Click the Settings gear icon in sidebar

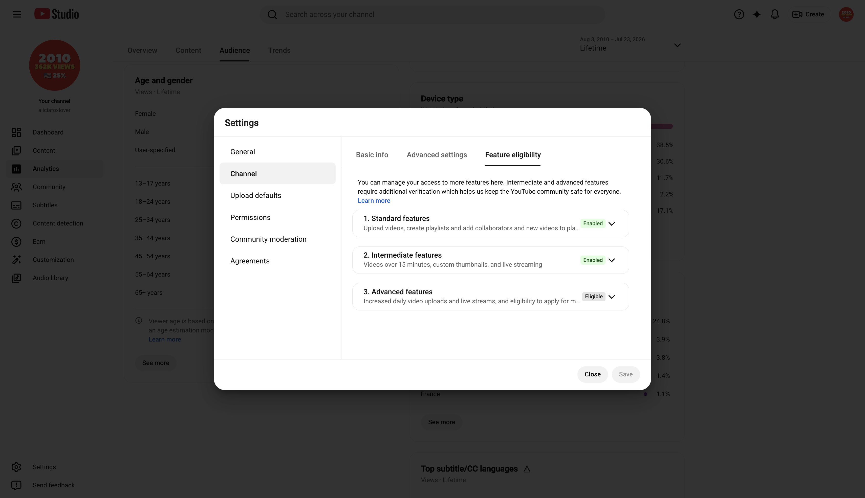point(16,467)
